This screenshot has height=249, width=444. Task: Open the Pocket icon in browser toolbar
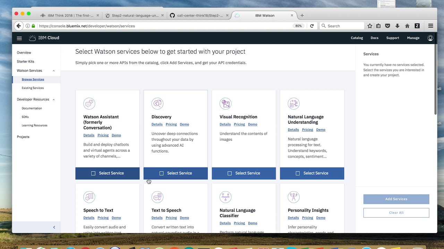[388, 26]
